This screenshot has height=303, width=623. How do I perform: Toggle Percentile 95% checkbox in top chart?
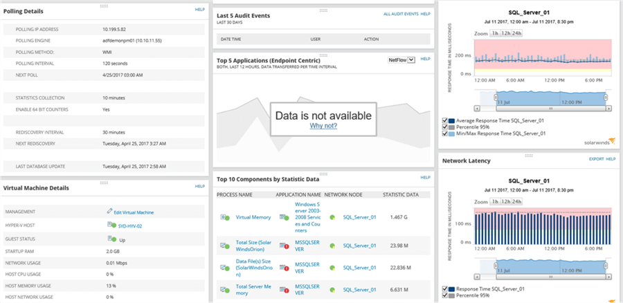[445, 127]
